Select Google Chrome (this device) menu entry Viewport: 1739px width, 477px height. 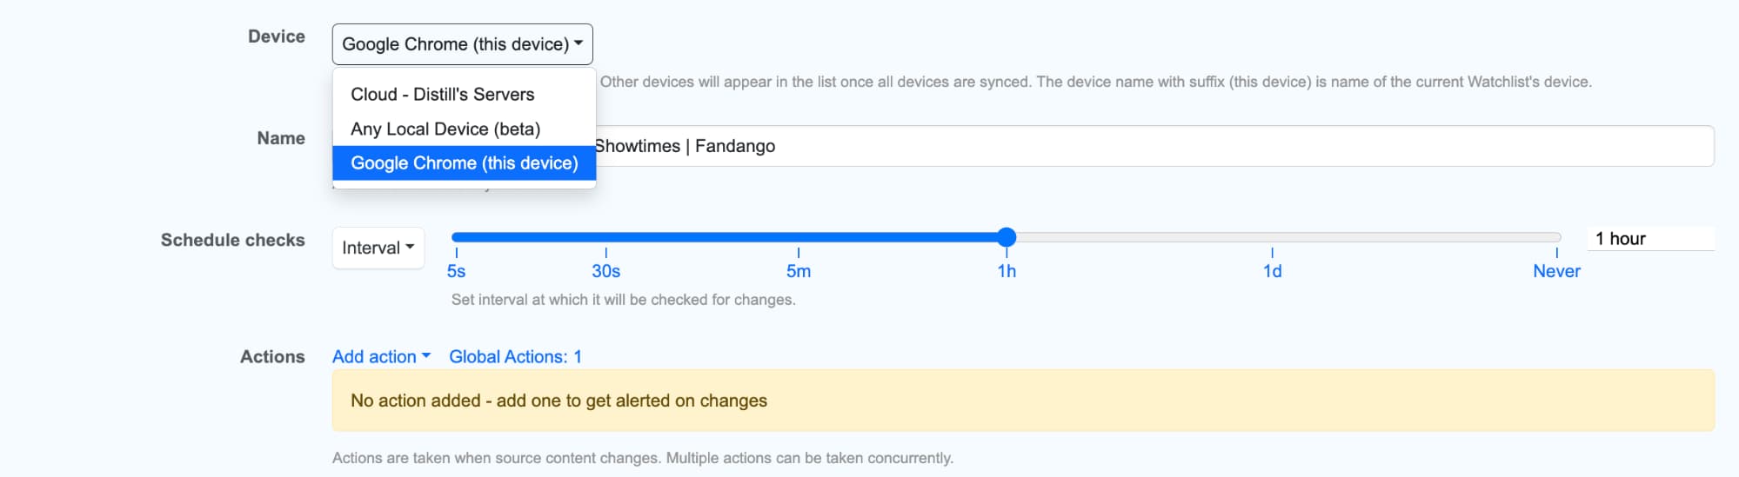pyautogui.click(x=464, y=163)
